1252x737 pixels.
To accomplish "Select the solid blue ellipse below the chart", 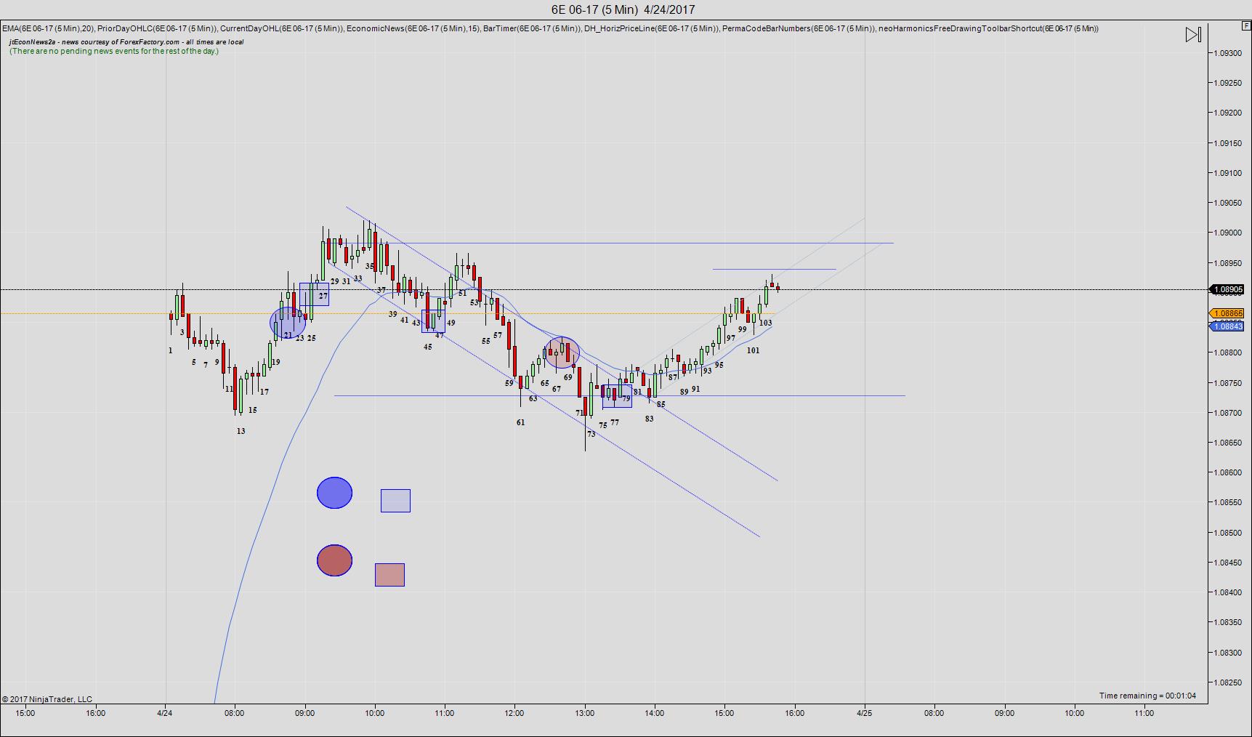I will click(334, 493).
